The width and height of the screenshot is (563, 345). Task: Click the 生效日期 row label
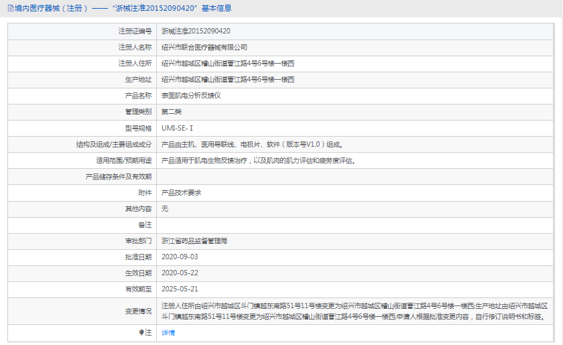(x=138, y=273)
